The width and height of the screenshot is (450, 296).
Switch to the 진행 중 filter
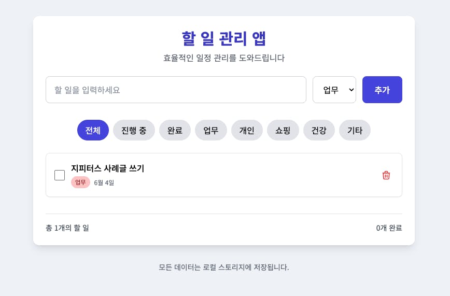coord(134,130)
